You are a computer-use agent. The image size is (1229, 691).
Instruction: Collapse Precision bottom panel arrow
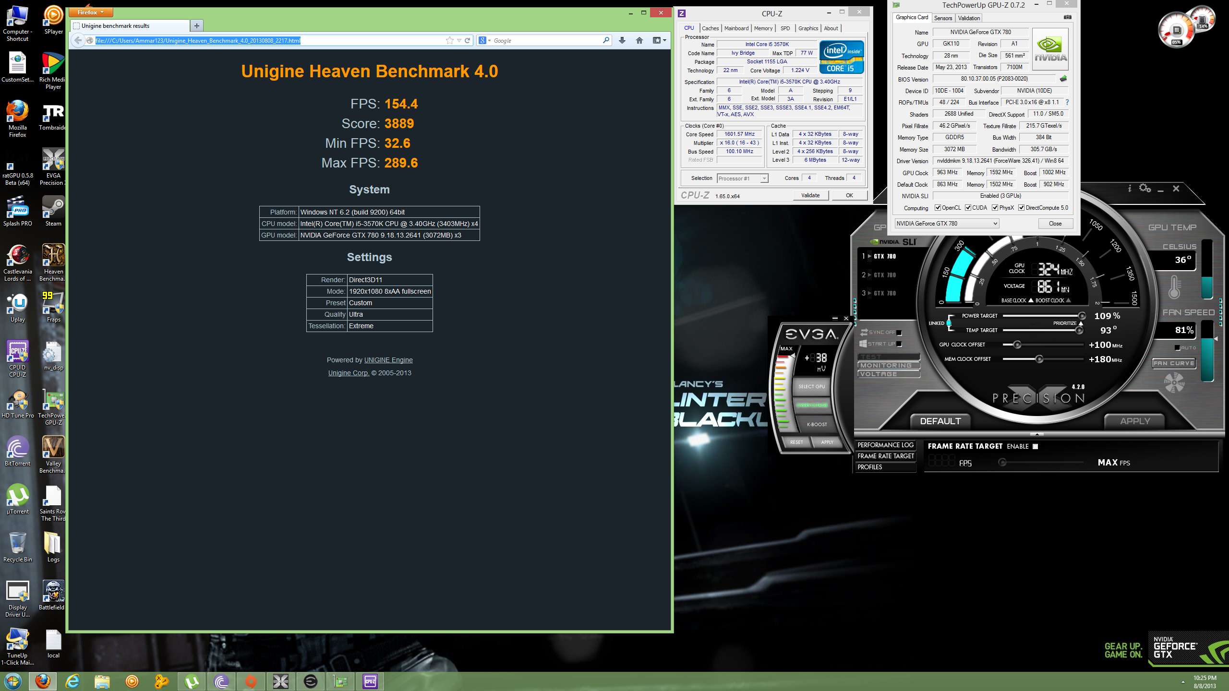(1037, 434)
